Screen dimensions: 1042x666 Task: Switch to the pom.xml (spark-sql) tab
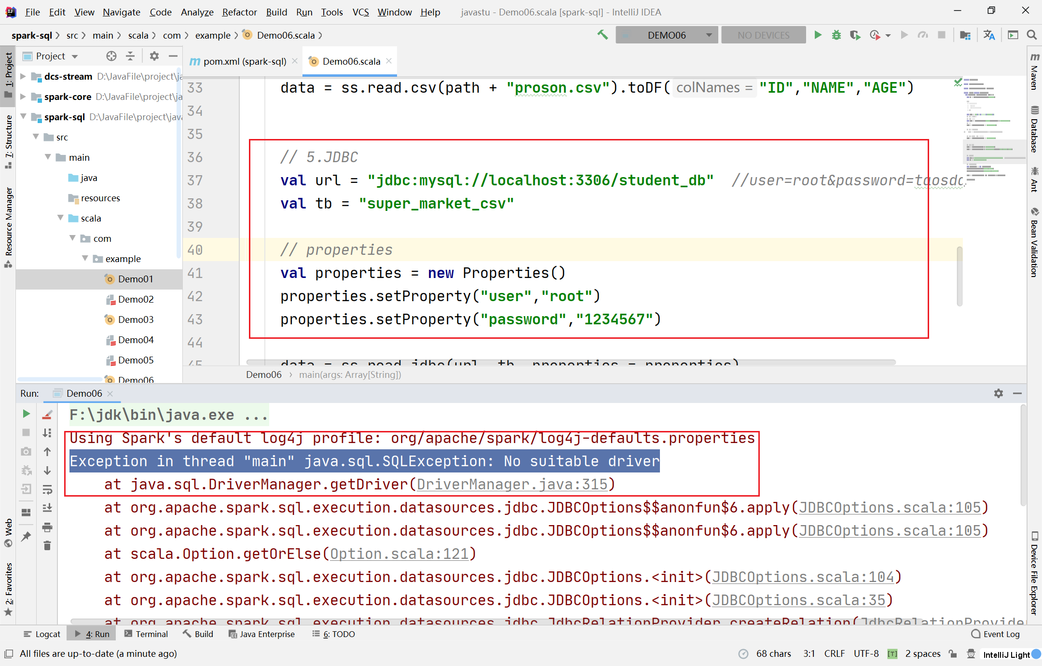pos(244,61)
